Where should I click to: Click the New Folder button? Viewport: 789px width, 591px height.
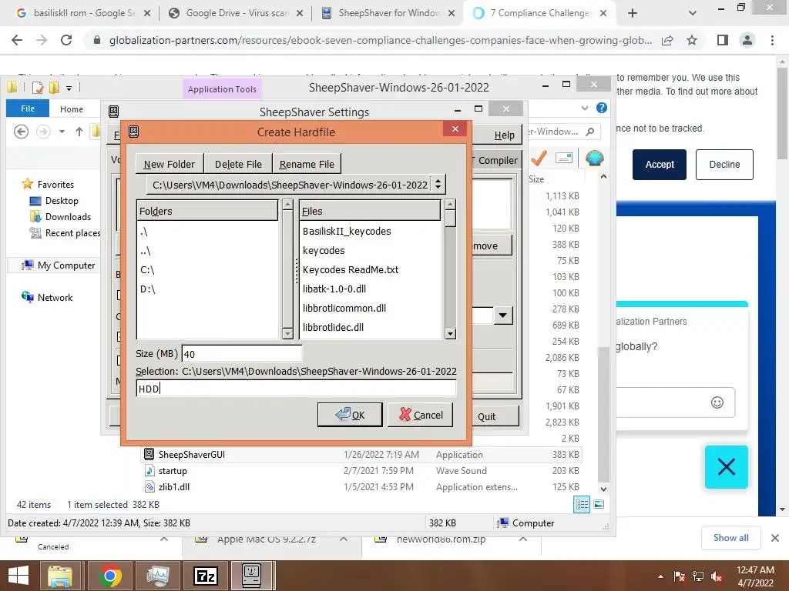pyautogui.click(x=169, y=164)
